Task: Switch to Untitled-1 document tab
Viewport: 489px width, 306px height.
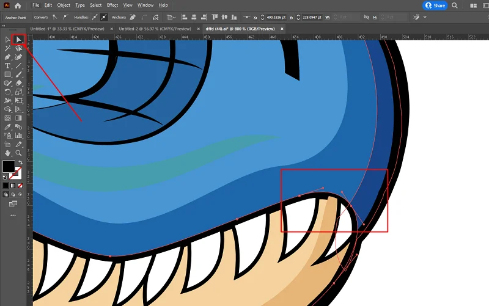Action: 67,29
